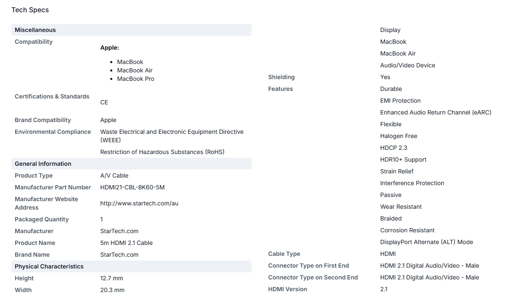Viewport: 525px width, 295px height.
Task: Click the Manufacturer Website Address label
Action: 46,203
